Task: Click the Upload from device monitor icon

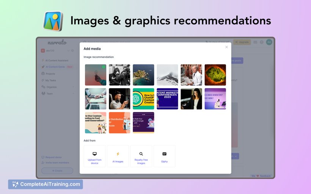Action: pyautogui.click(x=94, y=154)
